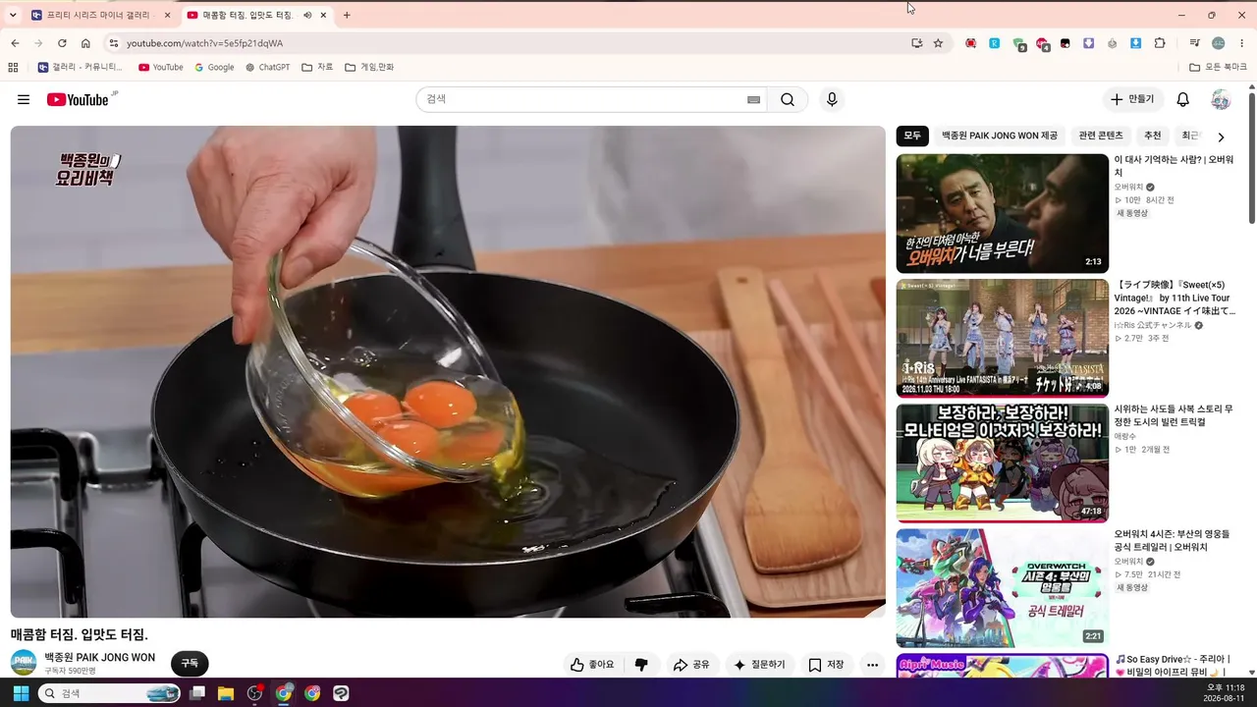
Task: Click the install/cast screen icon in address bar
Action: [916, 43]
